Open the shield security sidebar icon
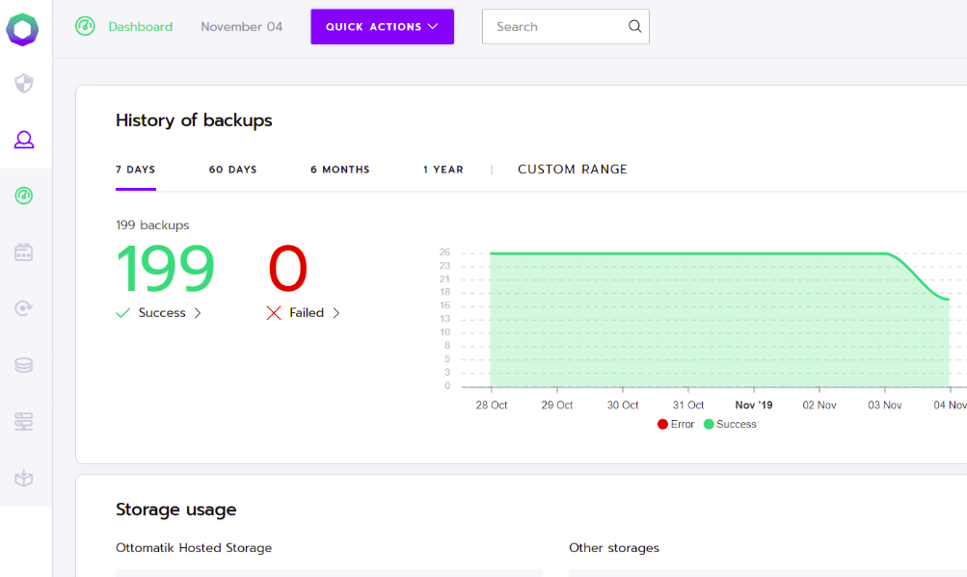The width and height of the screenshot is (967, 577). tap(24, 83)
